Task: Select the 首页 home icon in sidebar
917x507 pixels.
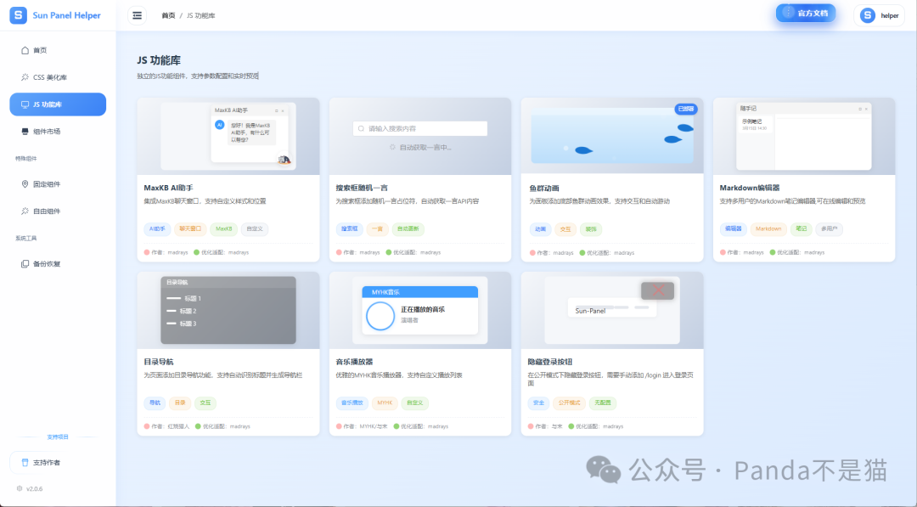Action: tap(25, 50)
